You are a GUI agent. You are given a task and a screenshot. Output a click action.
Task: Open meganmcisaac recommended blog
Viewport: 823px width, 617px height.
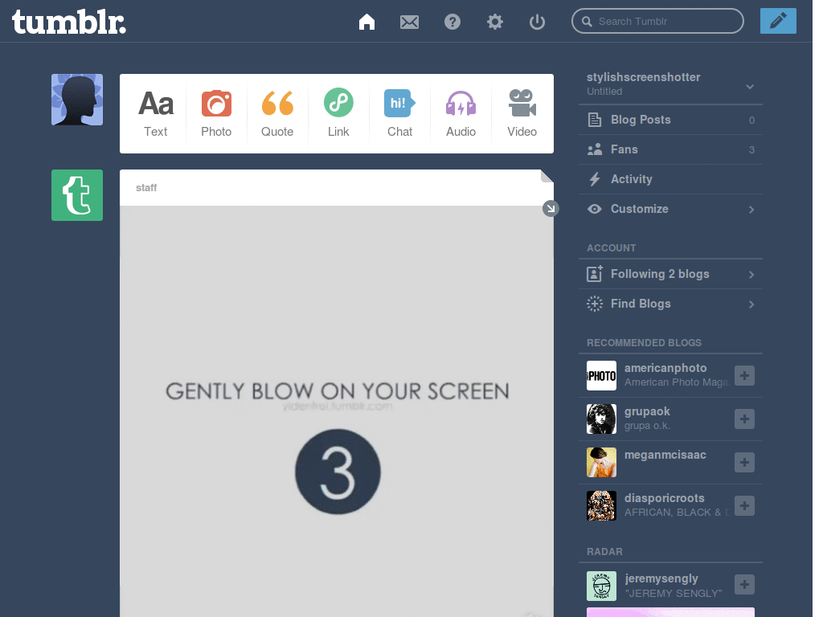pyautogui.click(x=665, y=455)
